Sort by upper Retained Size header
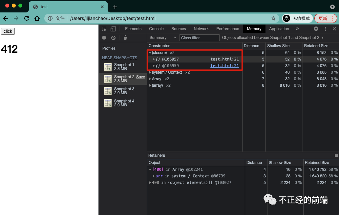339x215 pixels. click(321, 46)
